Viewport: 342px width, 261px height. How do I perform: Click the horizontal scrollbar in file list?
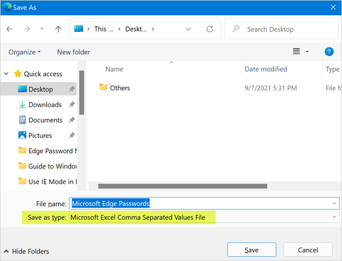(x=182, y=186)
